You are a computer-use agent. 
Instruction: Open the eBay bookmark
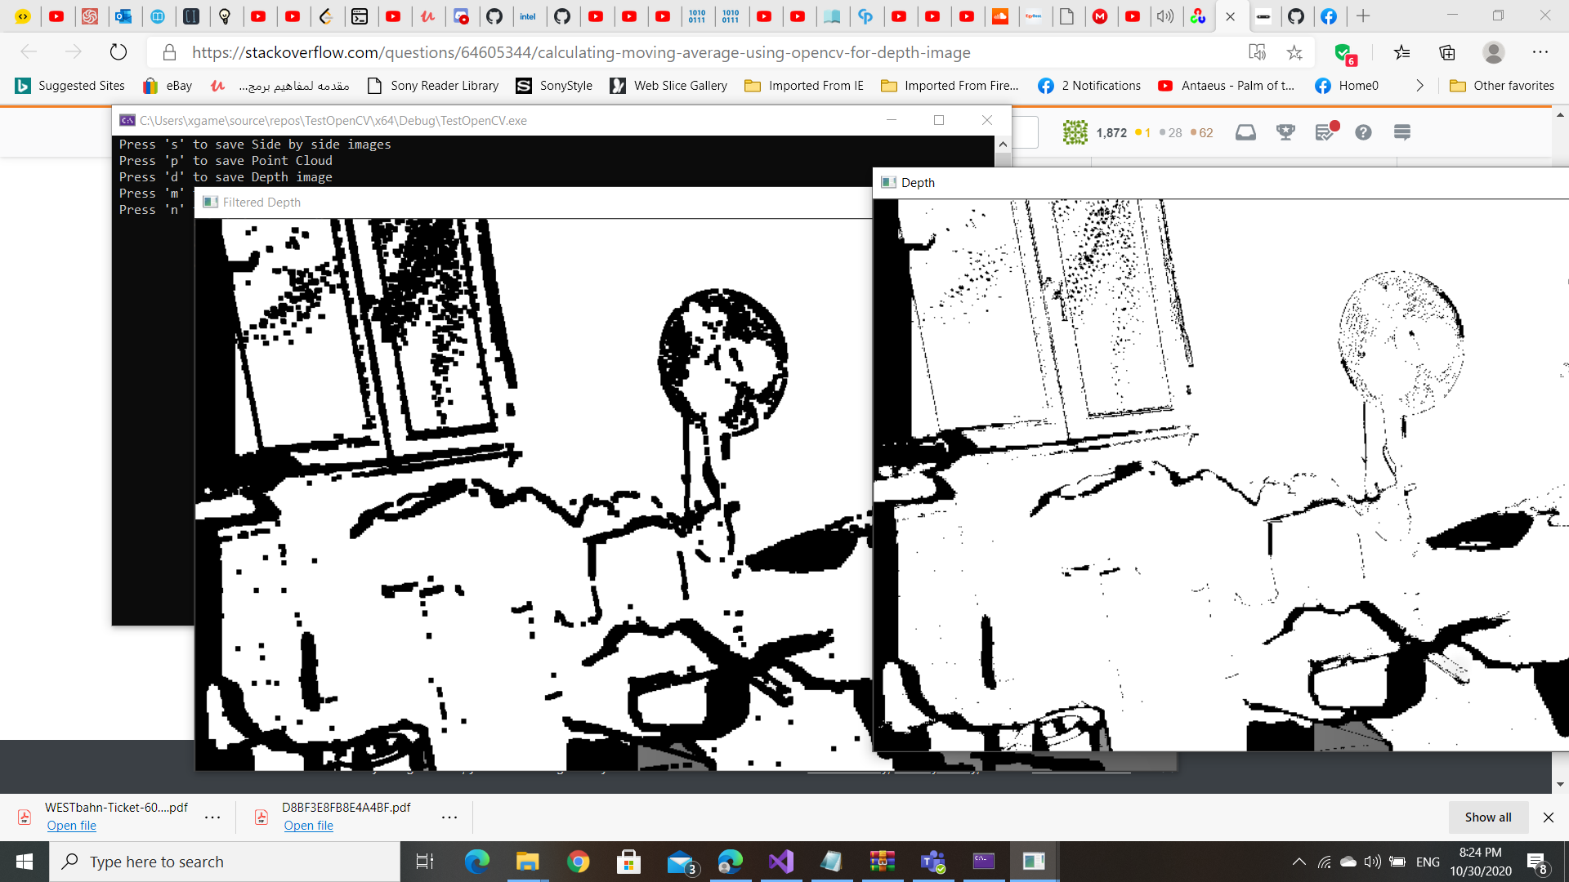pos(168,86)
